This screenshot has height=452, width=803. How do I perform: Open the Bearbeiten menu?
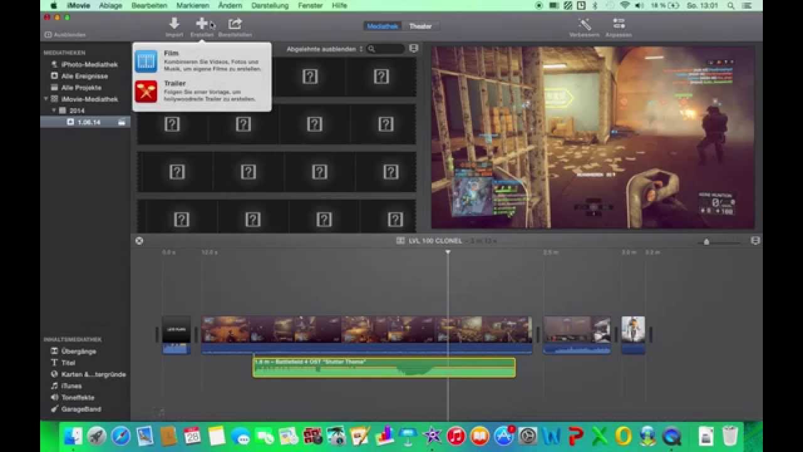point(149,5)
